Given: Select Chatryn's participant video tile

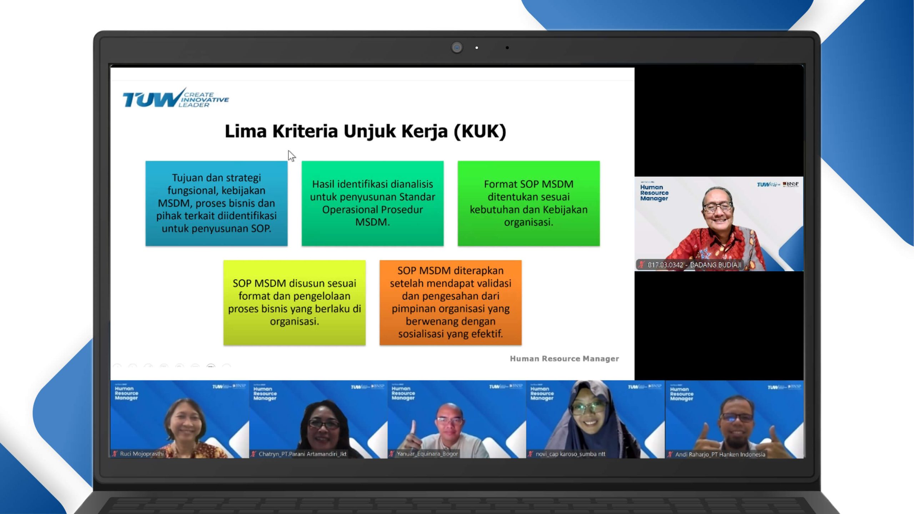Looking at the screenshot, I should [318, 419].
